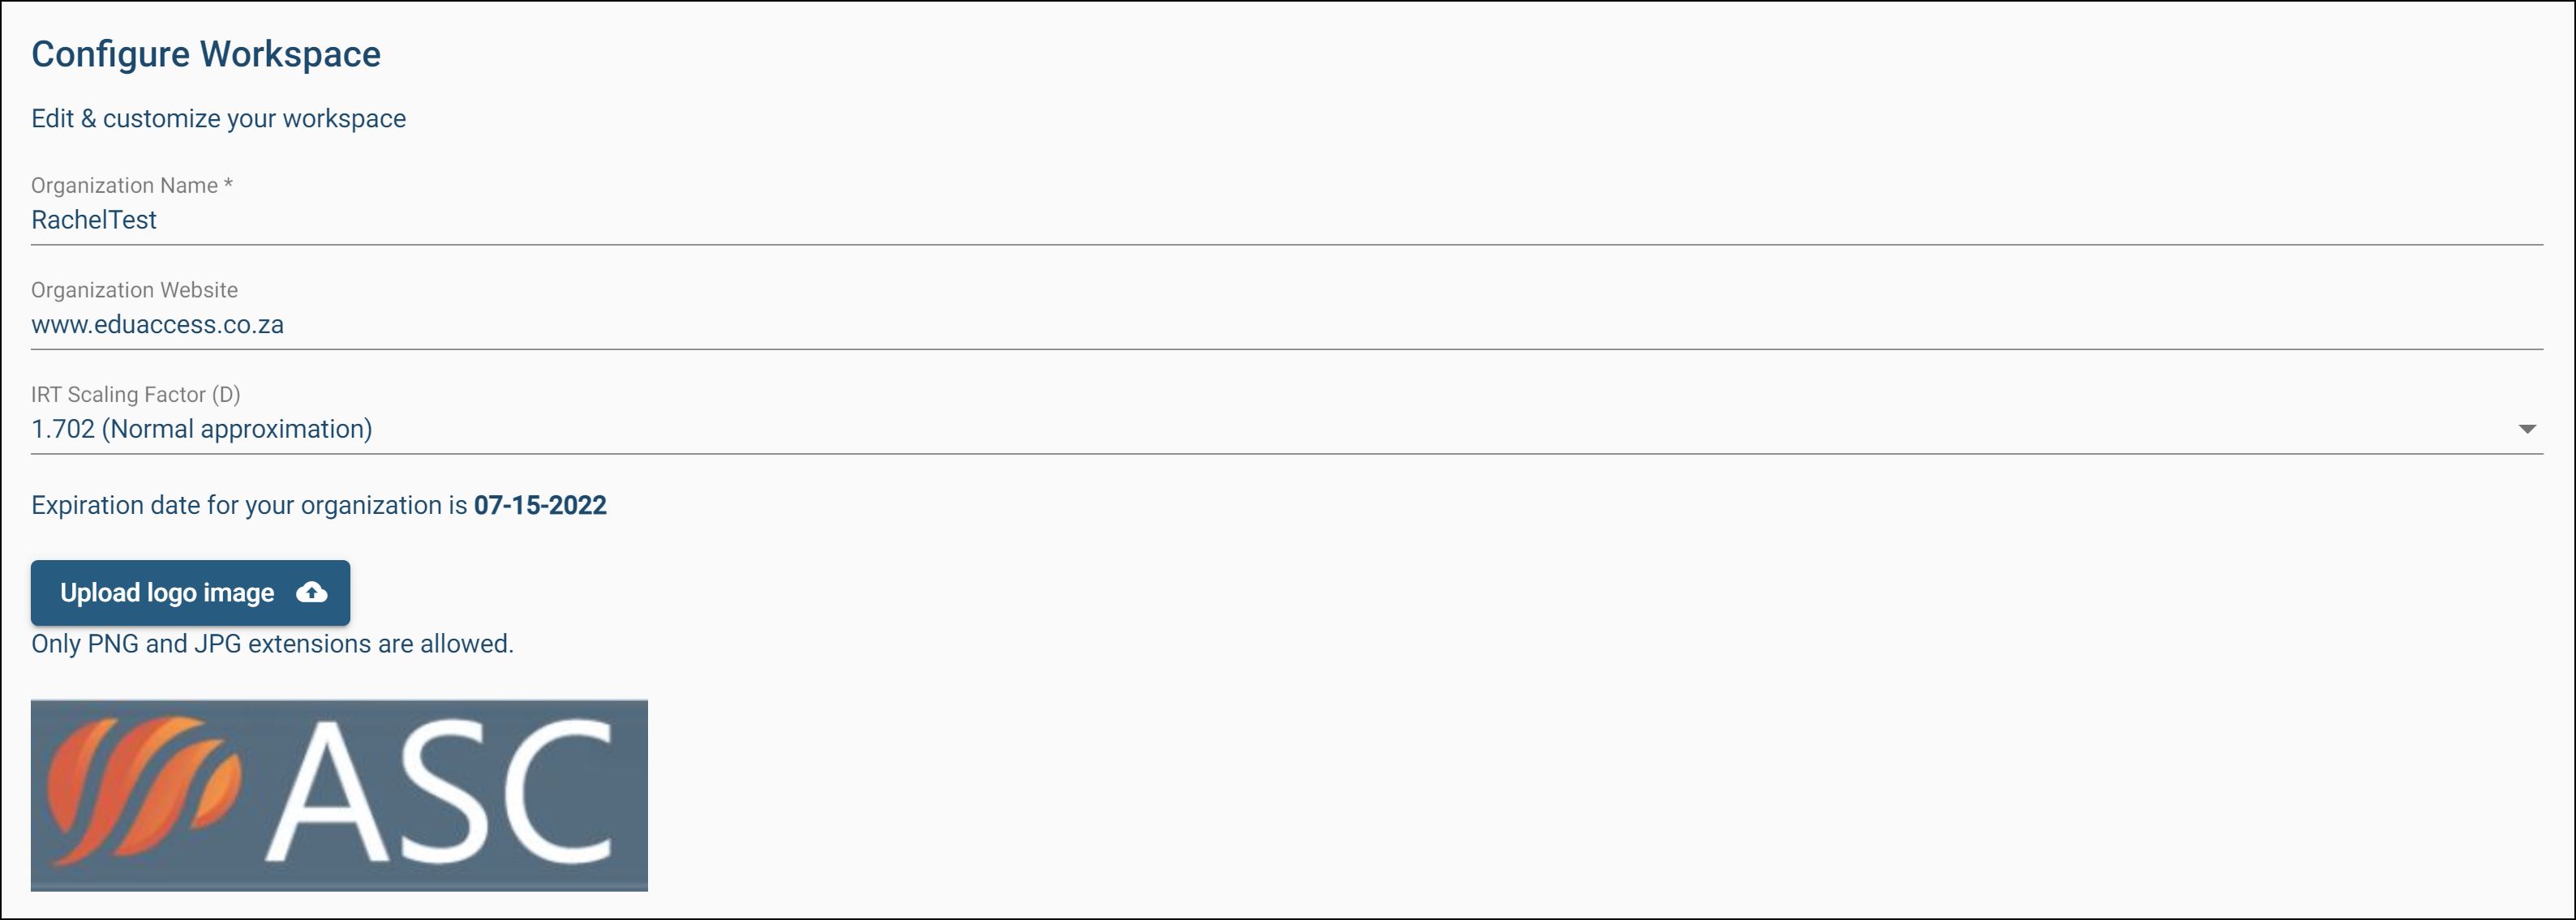
Task: Click the bold 07-15-2022 expiration date
Action: click(540, 506)
